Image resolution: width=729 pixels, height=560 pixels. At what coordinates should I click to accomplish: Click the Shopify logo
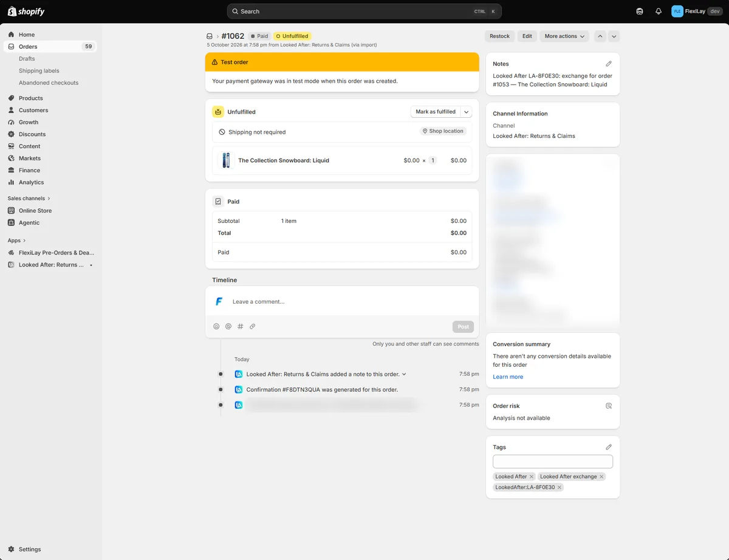tap(26, 12)
